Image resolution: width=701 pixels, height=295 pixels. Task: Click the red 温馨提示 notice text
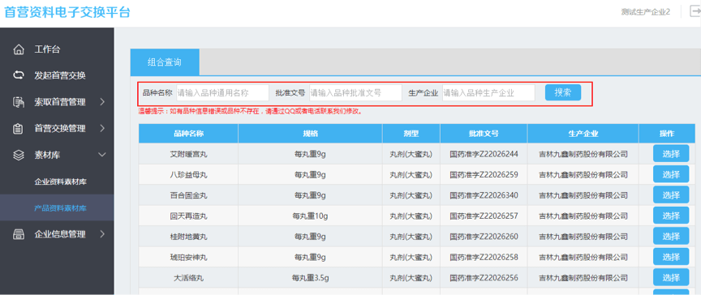tap(251, 112)
